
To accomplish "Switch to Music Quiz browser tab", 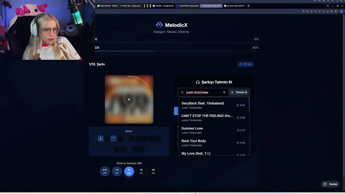I will pyautogui.click(x=130, y=6).
